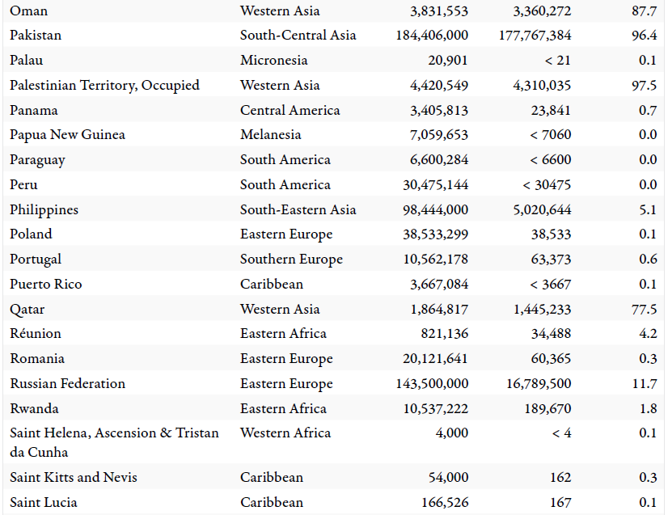Viewport: 668px width, 515px height.
Task: Select the Russian Federation row label
Action: [67, 384]
